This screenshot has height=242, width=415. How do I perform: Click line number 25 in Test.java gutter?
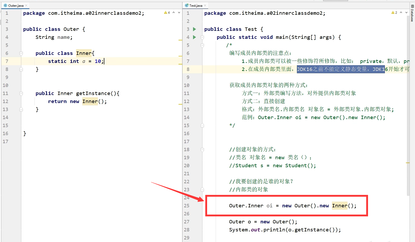(x=187, y=206)
